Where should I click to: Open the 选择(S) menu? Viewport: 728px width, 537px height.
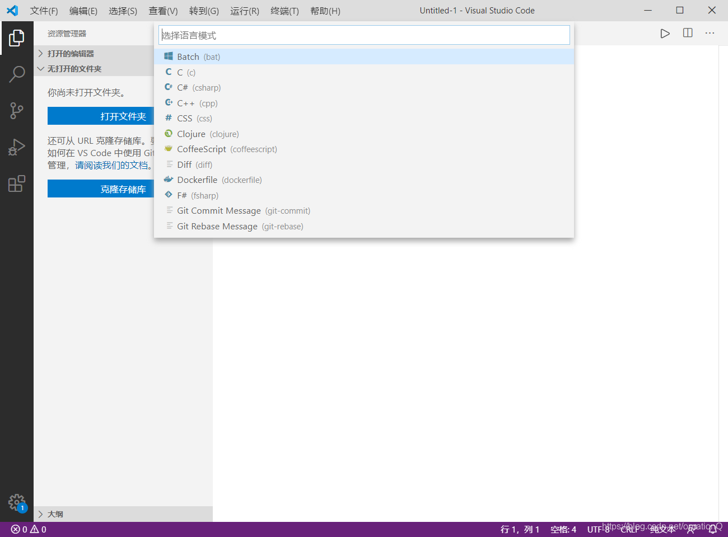[123, 11]
